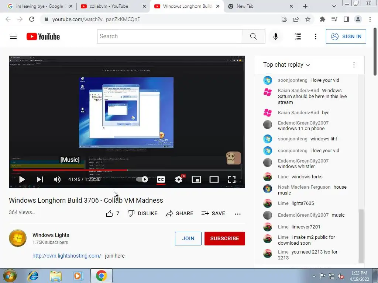Open the tab search chevron
Viewport: 378px width, 283px height.
tap(334, 6)
